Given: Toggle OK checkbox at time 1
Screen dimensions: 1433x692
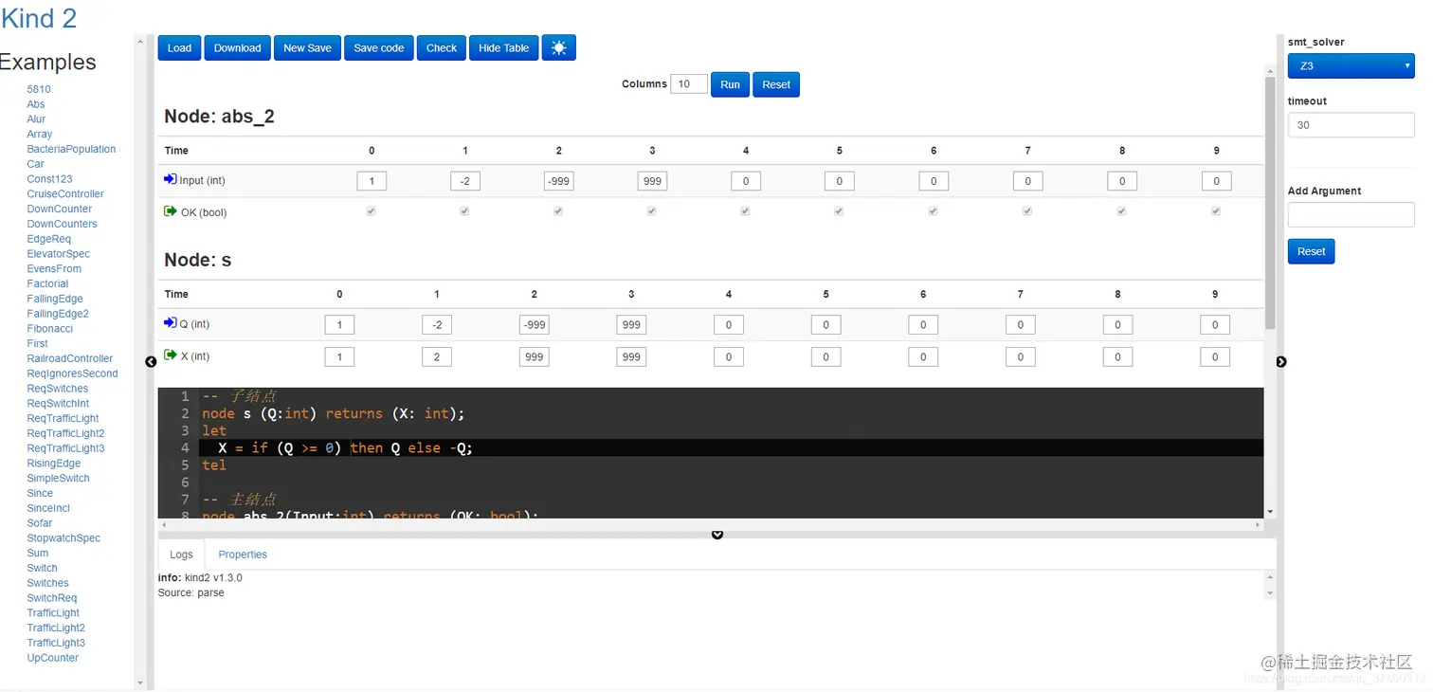Looking at the screenshot, I should 464,211.
